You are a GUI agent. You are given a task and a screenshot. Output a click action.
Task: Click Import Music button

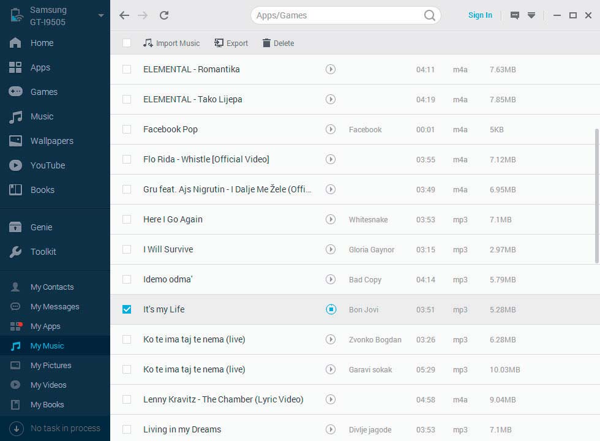pyautogui.click(x=171, y=43)
